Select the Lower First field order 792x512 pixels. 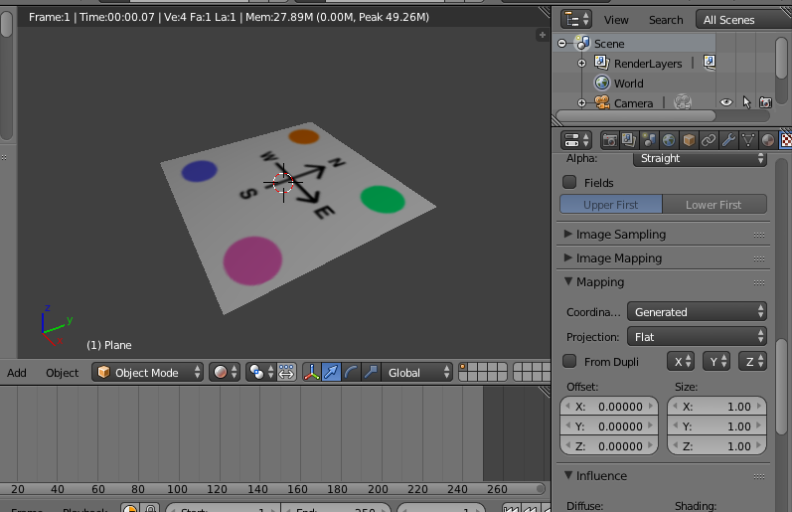[714, 205]
